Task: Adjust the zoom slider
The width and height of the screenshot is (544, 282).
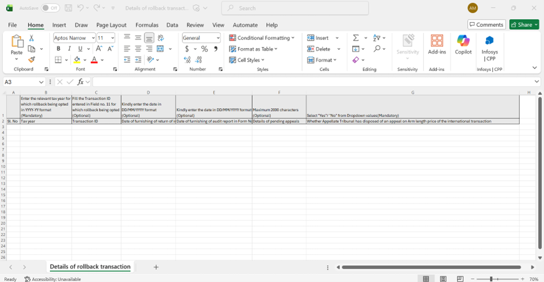Action: (492, 279)
